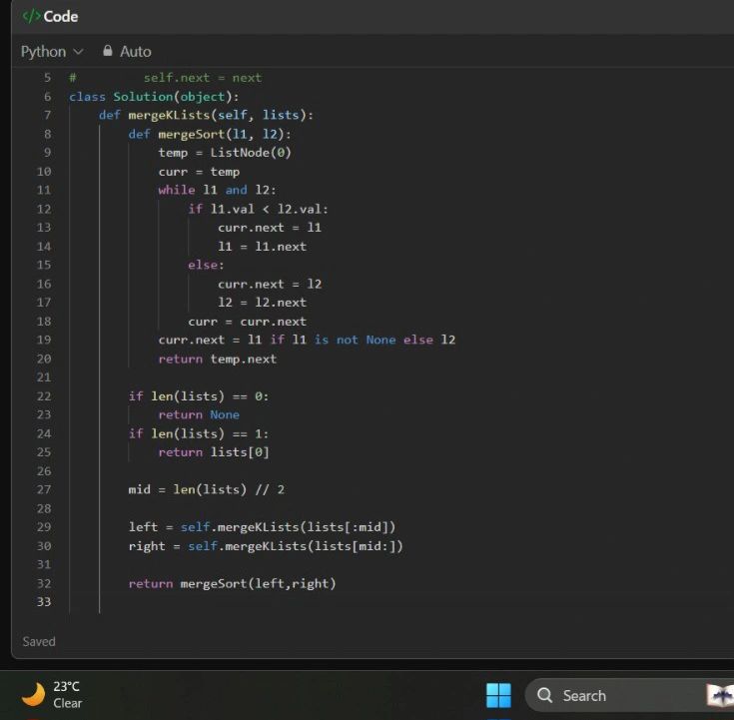This screenshot has width=734, height=720.
Task: Click line number 6
Action: (47, 97)
